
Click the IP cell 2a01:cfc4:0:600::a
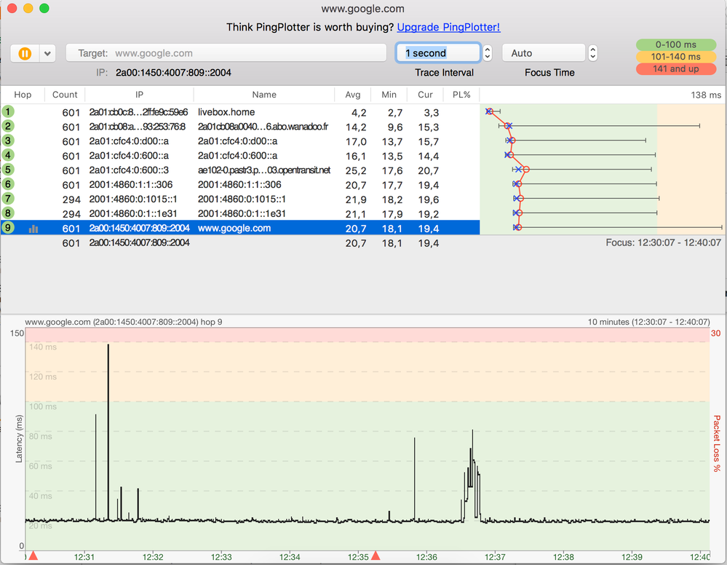click(129, 156)
